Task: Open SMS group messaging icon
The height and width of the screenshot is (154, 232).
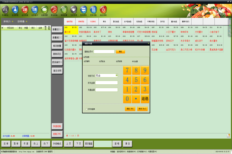Action: [84, 10]
